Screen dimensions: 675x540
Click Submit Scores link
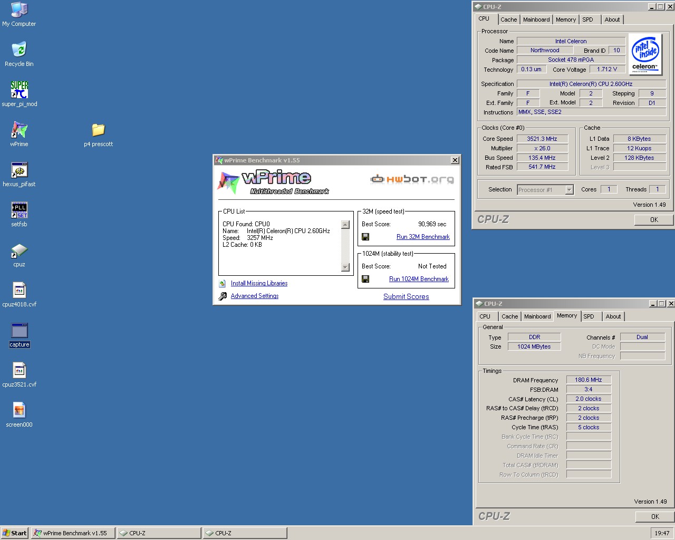pos(406,296)
